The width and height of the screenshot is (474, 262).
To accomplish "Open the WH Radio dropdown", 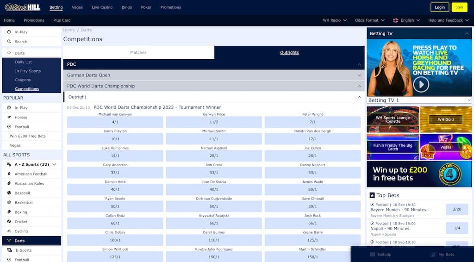I will tap(335, 20).
